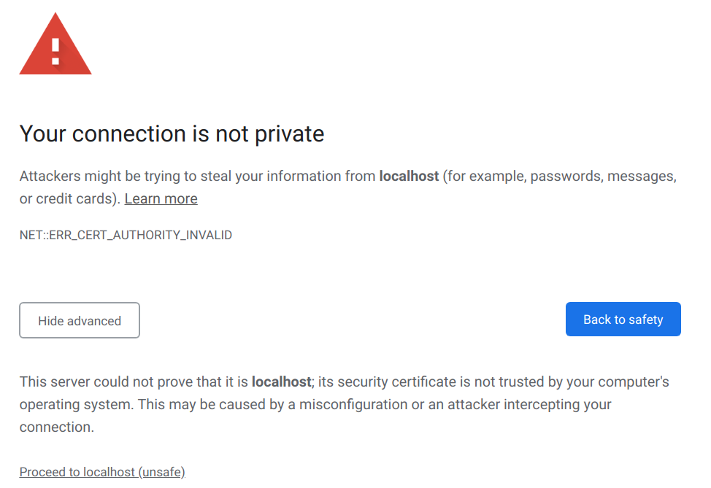Click the phrase "operating system"
The width and height of the screenshot is (711, 488).
76,405
